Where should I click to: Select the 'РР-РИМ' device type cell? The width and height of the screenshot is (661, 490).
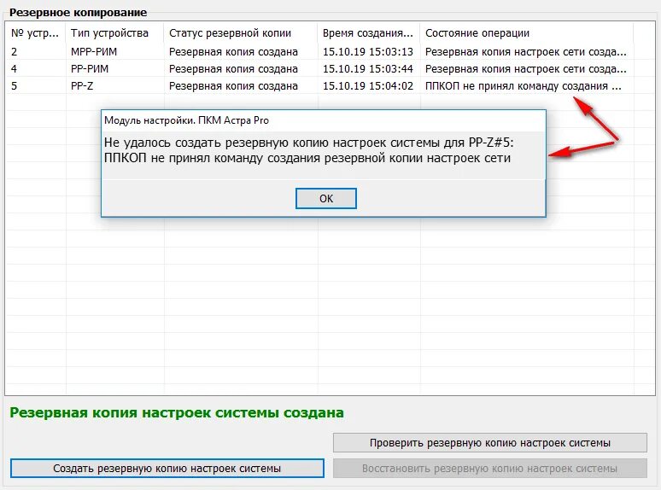(114, 68)
